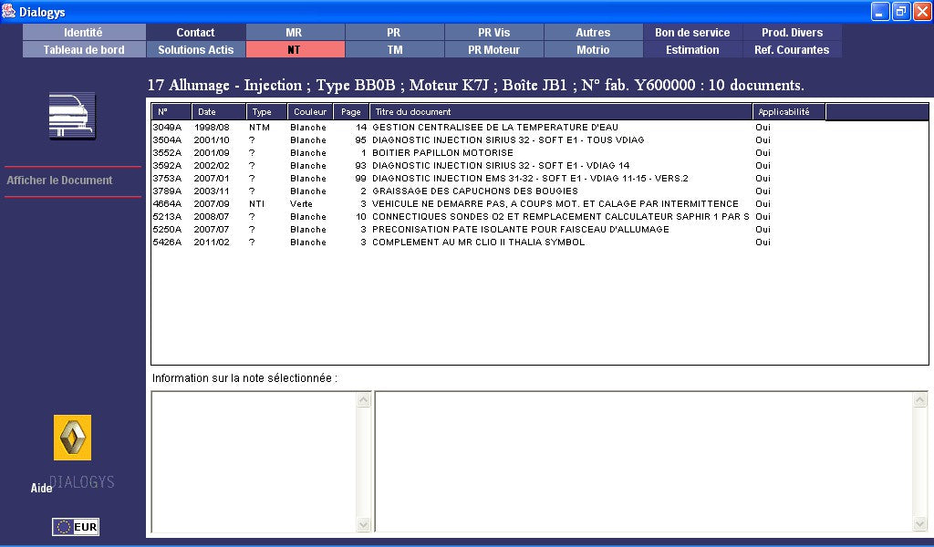This screenshot has width=934, height=547.
Task: Select the highlighted NT tab
Action: [x=295, y=49]
